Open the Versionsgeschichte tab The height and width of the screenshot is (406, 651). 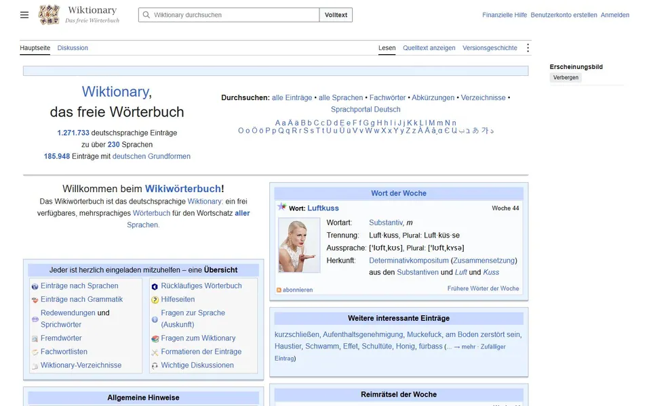point(490,48)
